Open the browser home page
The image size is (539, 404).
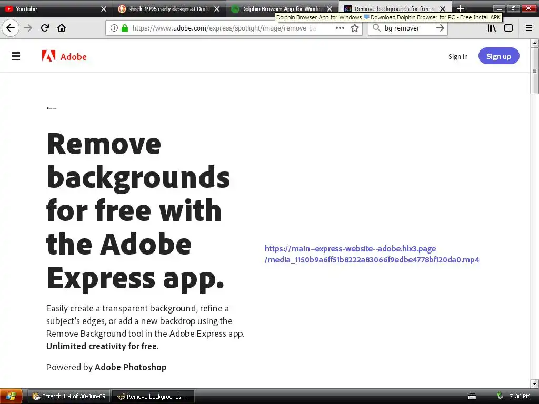click(x=62, y=28)
